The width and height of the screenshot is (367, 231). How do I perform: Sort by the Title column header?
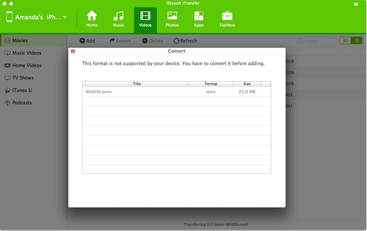(x=137, y=84)
